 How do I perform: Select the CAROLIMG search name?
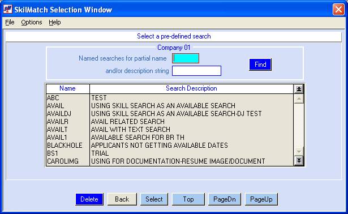pos(63,161)
